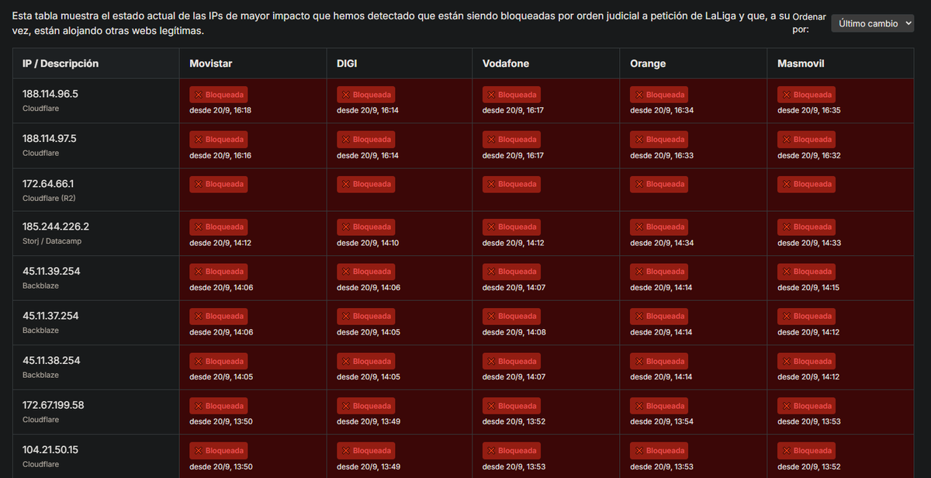This screenshot has height=478, width=931.
Task: Click Bloqueada badge for Masmovil on 172.64.66.1
Action: point(806,184)
